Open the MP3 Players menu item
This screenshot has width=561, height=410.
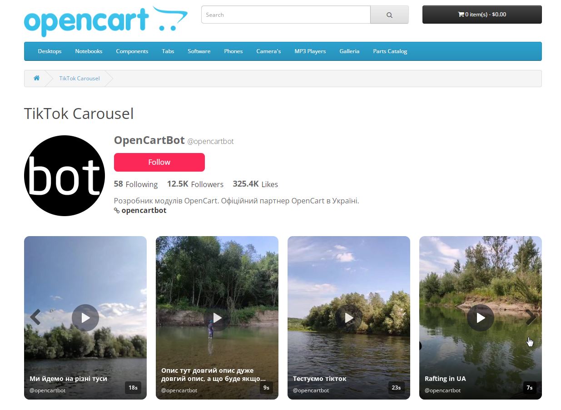tap(310, 51)
